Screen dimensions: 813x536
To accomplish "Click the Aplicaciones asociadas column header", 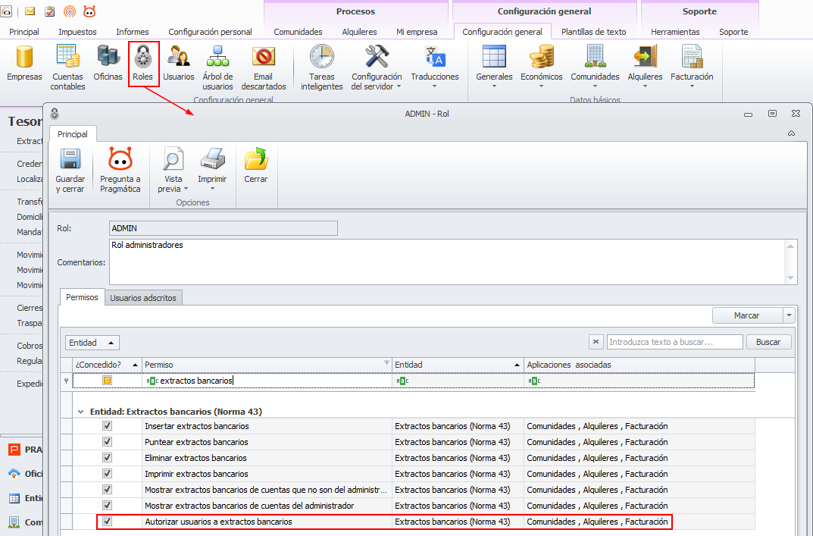I will point(639,365).
